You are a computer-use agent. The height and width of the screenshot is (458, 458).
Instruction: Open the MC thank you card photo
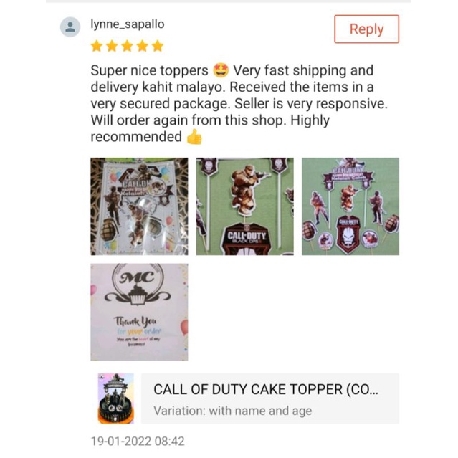pos(139,313)
